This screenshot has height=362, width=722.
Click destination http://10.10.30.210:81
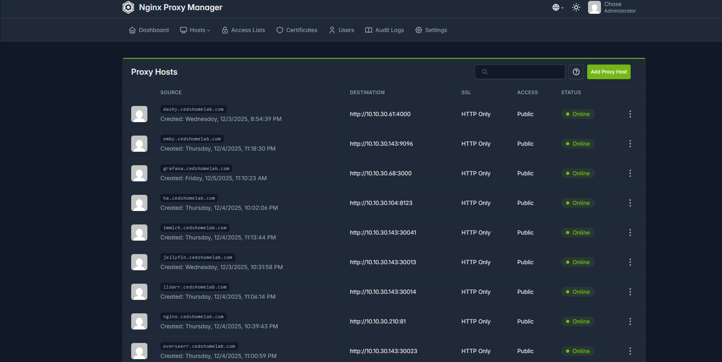378,321
